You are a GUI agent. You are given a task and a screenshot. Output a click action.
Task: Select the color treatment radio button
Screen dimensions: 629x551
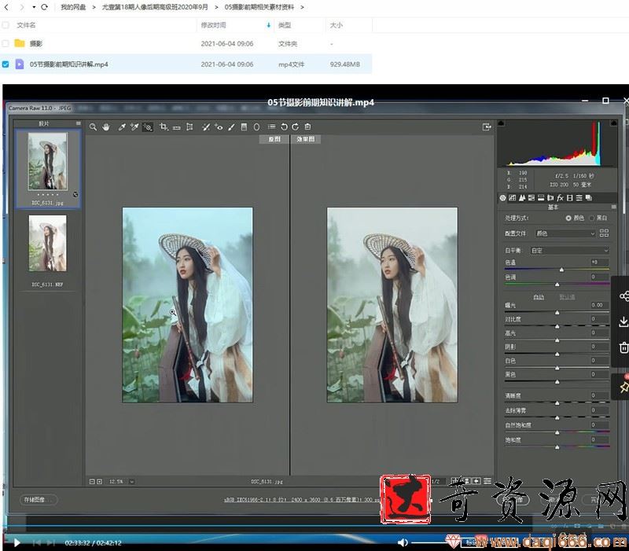coord(568,219)
